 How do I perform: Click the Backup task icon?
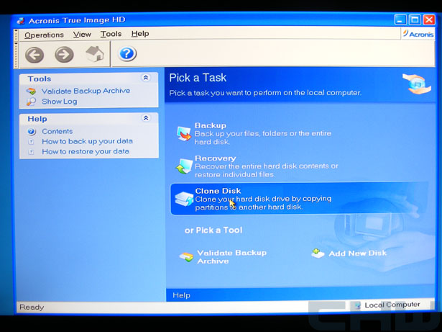click(x=184, y=133)
